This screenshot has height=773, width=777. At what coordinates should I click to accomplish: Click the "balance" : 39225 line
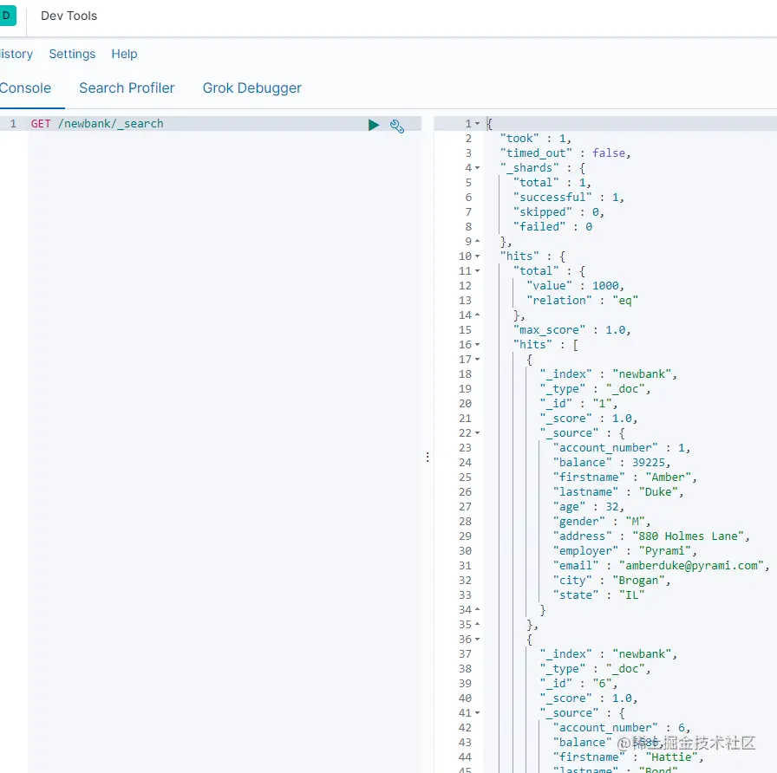point(611,463)
